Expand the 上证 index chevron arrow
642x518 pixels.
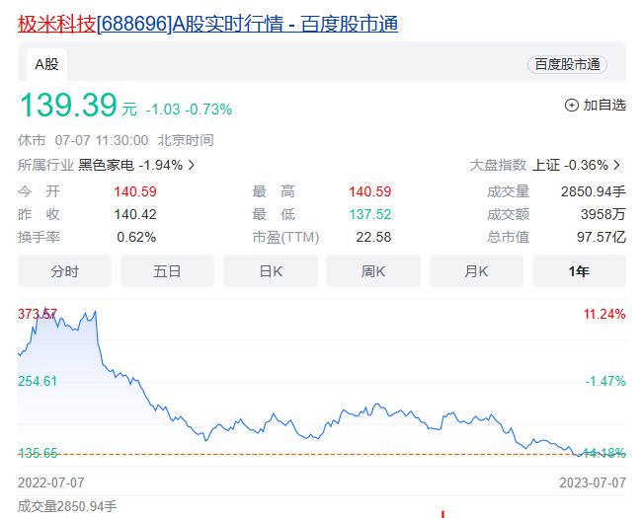[616, 166]
